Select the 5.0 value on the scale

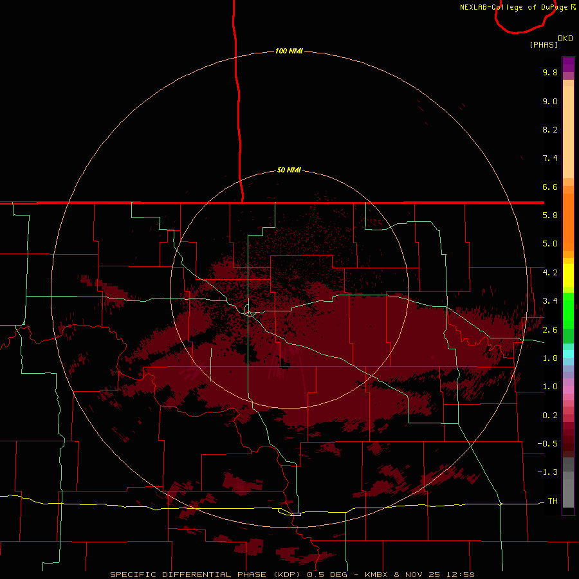(550, 244)
